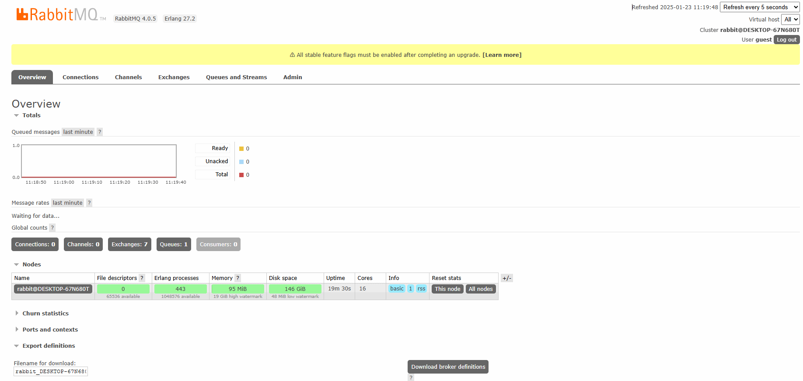Open the Queues and Streams tab
The width and height of the screenshot is (803, 381).
tap(236, 77)
